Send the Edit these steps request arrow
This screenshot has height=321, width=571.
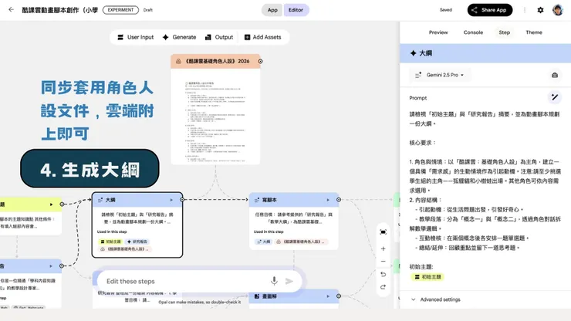click(x=289, y=281)
